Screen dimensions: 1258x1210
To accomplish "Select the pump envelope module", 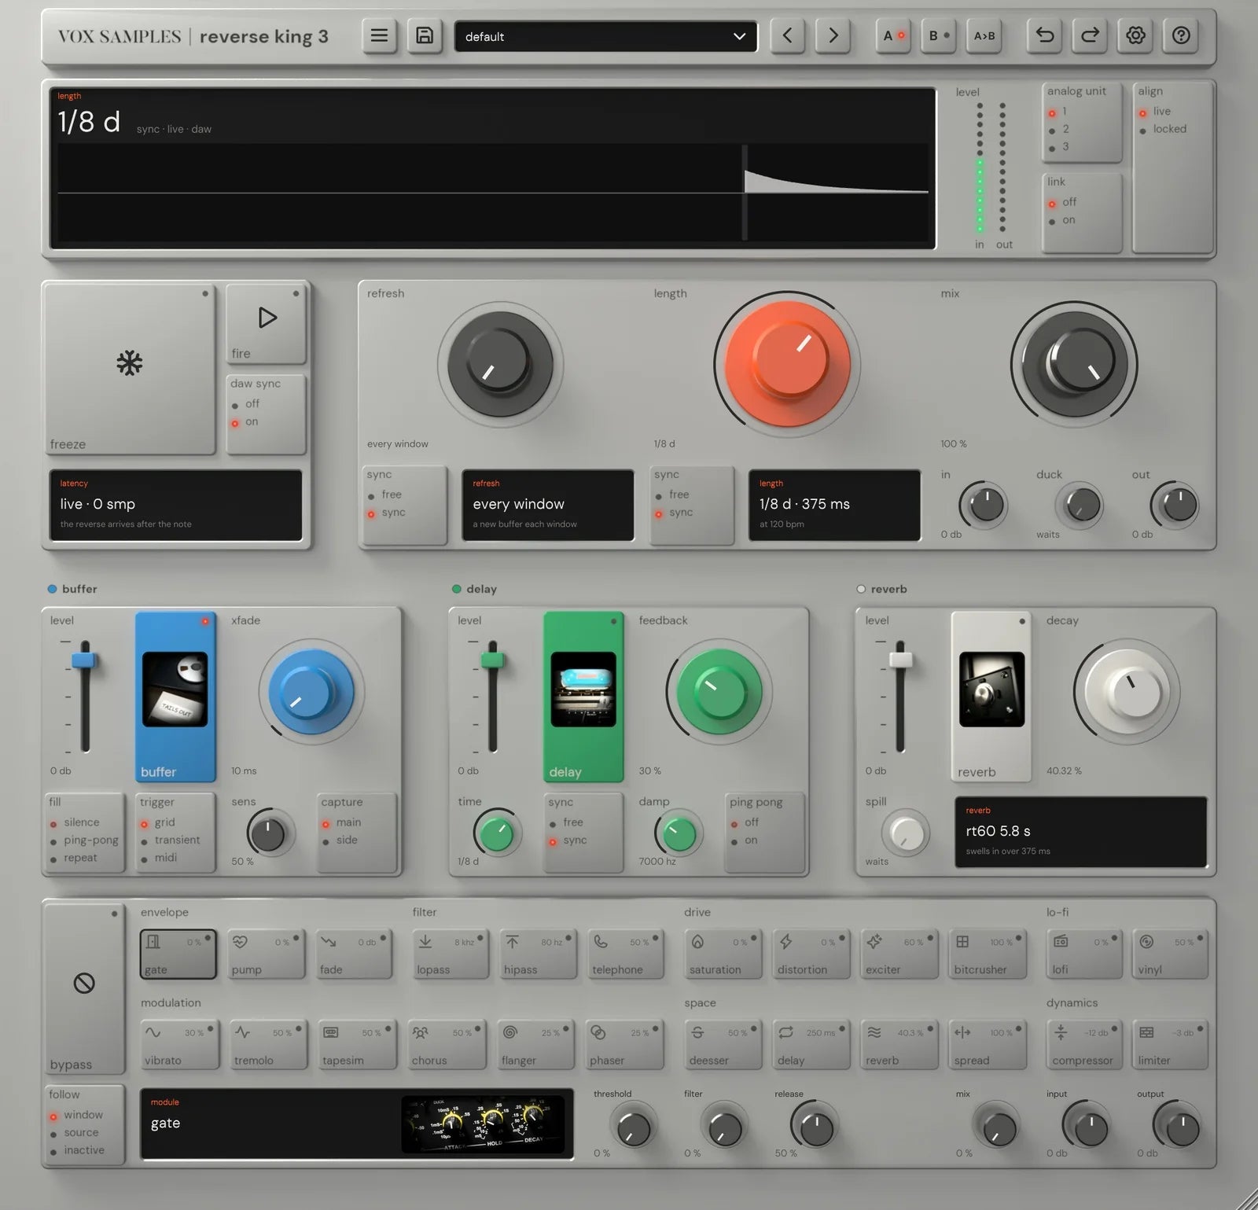I will [x=267, y=954].
